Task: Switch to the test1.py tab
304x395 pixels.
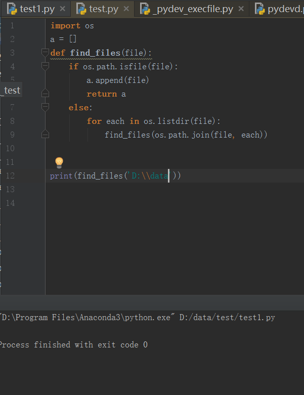Action: pos(37,9)
